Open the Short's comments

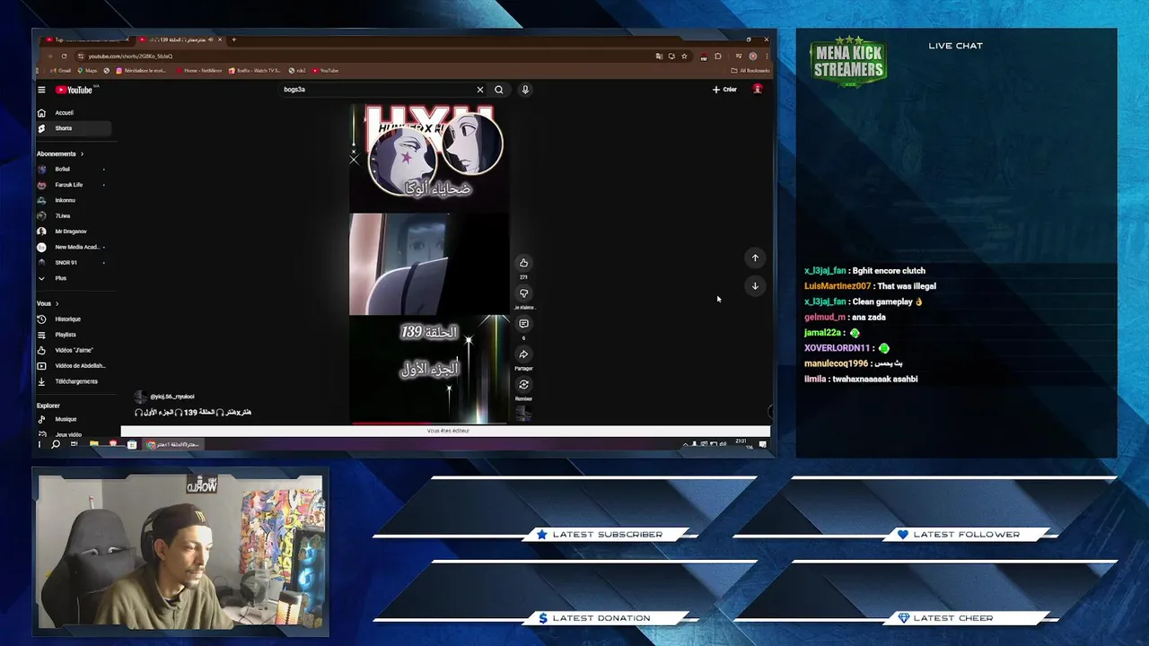click(523, 324)
